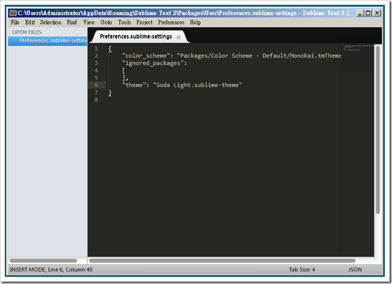Close the Sublime Text window
This screenshot has height=284, width=392.
pos(377,12)
